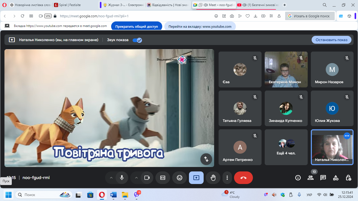Reload the page in Opera

[x=23, y=16]
